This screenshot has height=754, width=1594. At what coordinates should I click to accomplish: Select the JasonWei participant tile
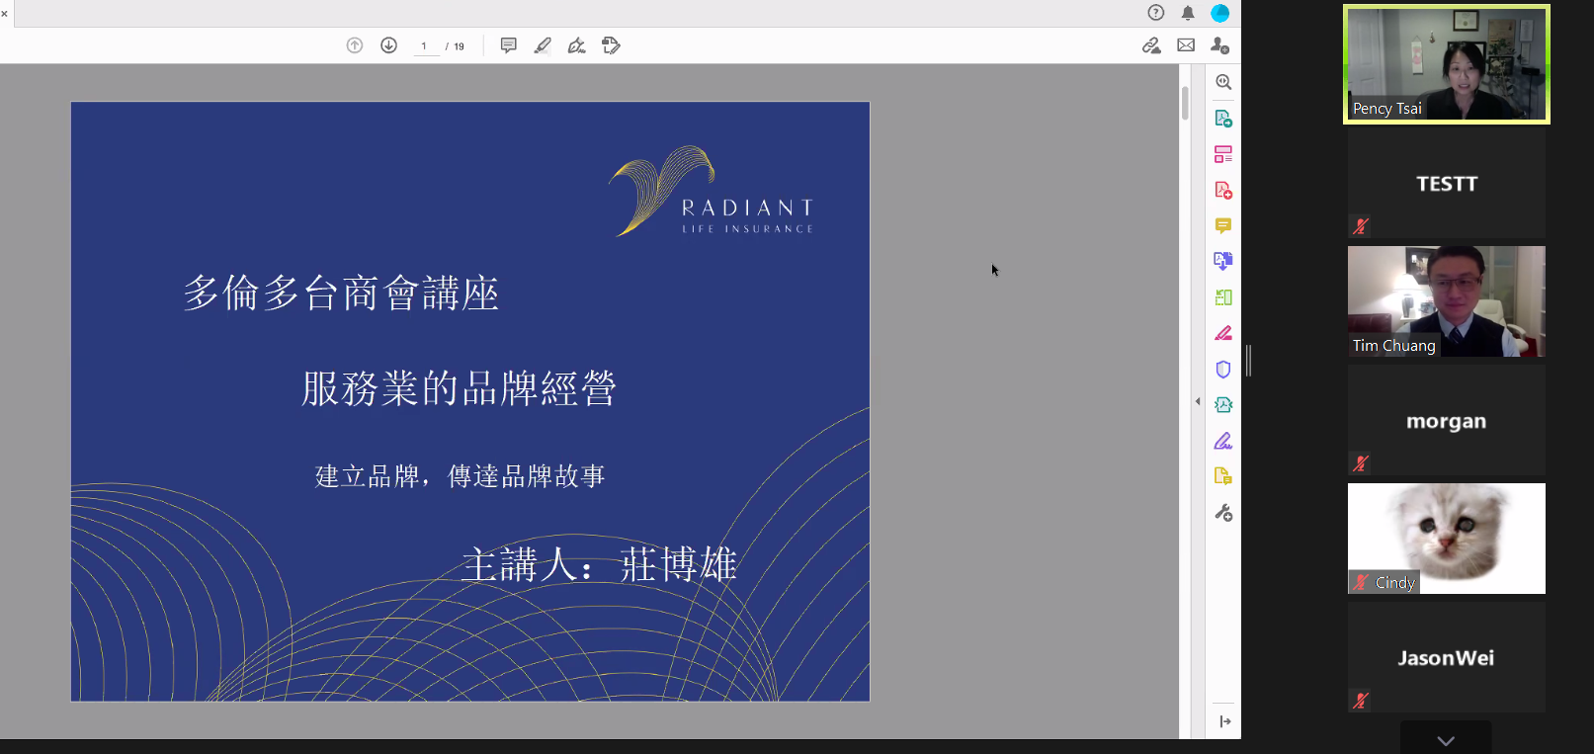pyautogui.click(x=1447, y=657)
